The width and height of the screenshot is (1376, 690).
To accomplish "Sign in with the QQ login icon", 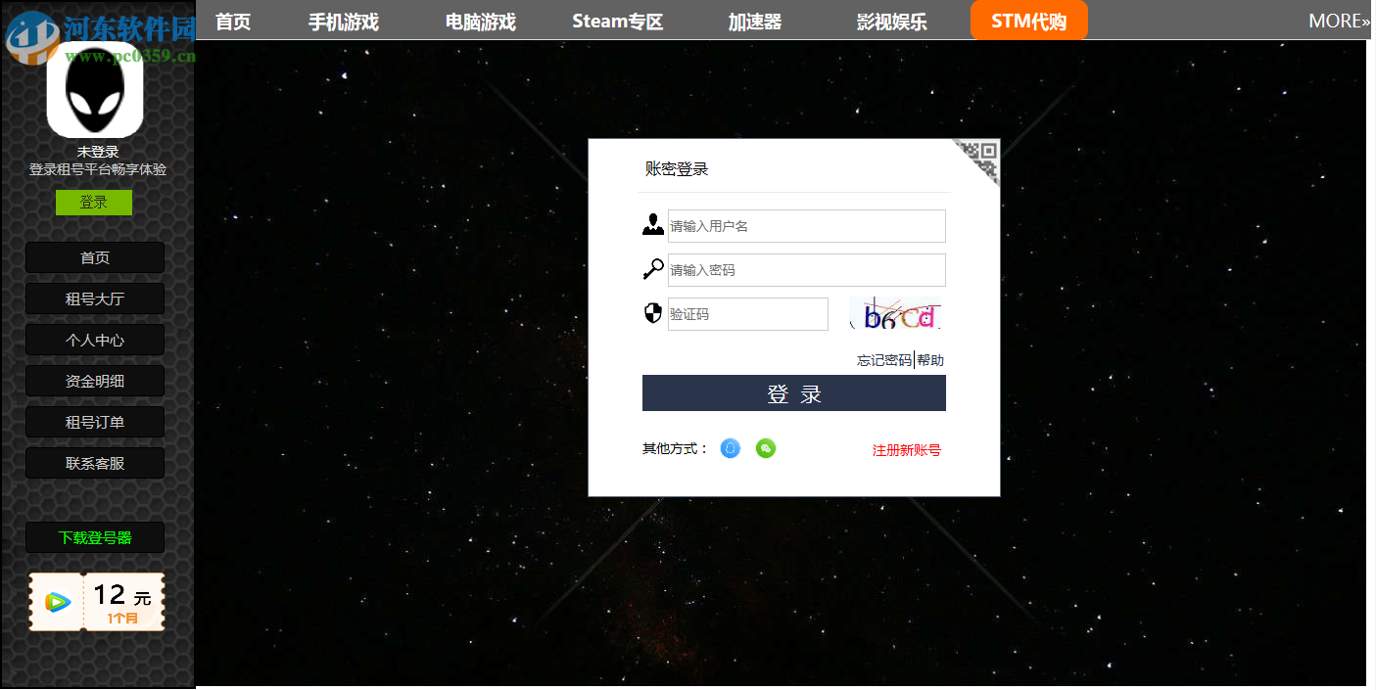I will pyautogui.click(x=730, y=448).
